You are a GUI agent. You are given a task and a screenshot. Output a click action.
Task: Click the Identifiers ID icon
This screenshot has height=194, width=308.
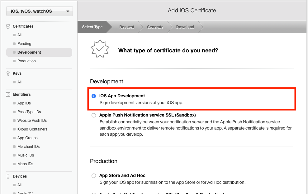(x=8, y=95)
